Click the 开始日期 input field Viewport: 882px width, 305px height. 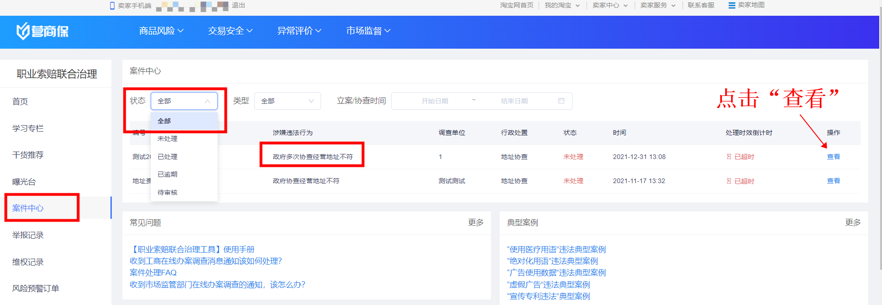pyautogui.click(x=434, y=101)
